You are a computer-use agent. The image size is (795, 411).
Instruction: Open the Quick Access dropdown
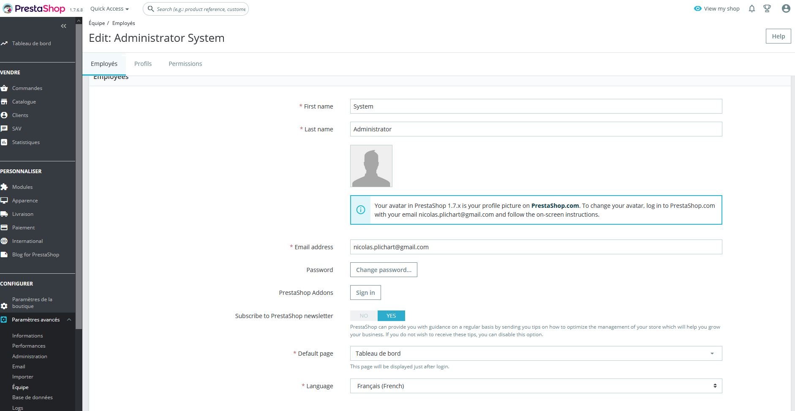(109, 8)
